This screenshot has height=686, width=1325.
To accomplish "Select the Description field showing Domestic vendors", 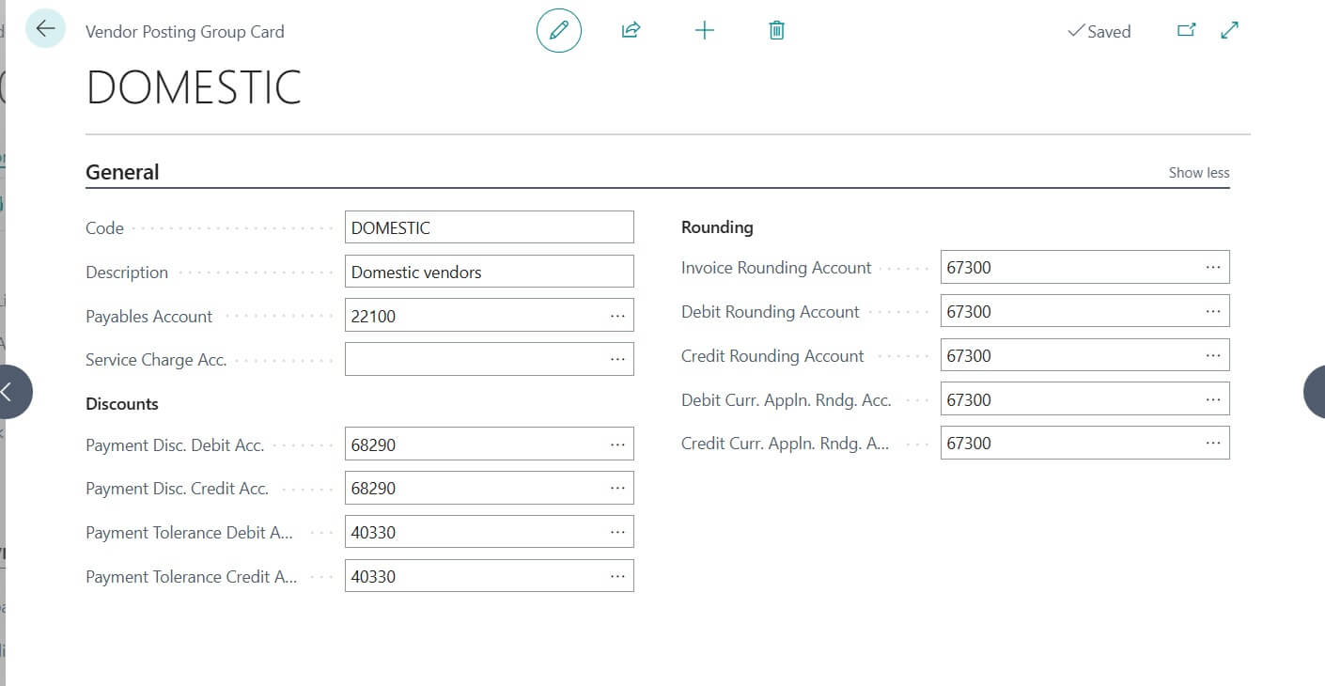I will coord(489,271).
